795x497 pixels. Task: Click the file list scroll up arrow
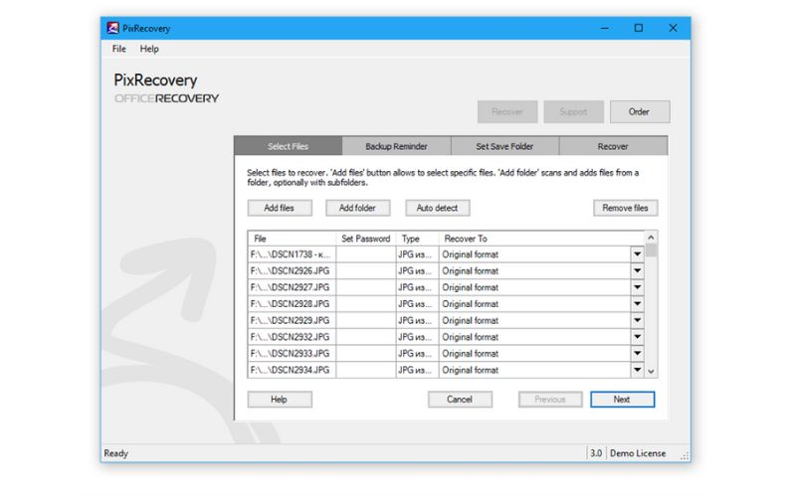pos(651,238)
